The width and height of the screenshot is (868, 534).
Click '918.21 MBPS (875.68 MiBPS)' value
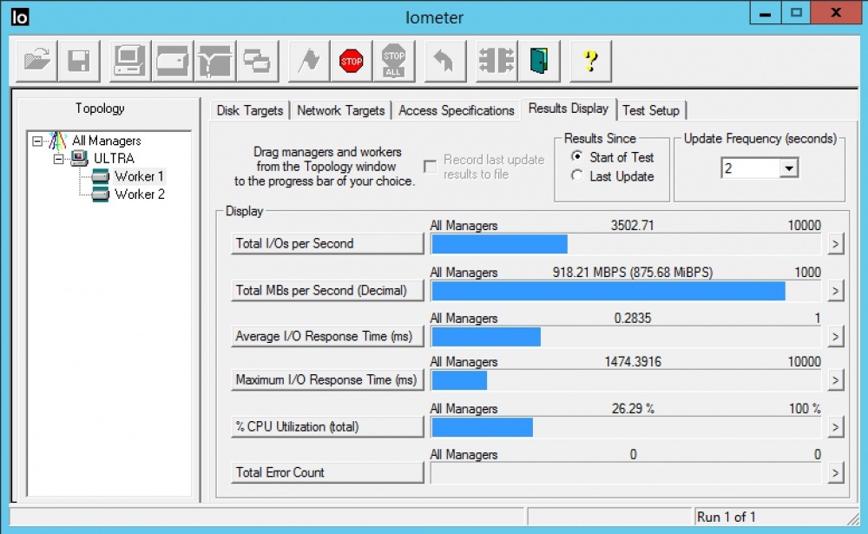click(x=632, y=273)
